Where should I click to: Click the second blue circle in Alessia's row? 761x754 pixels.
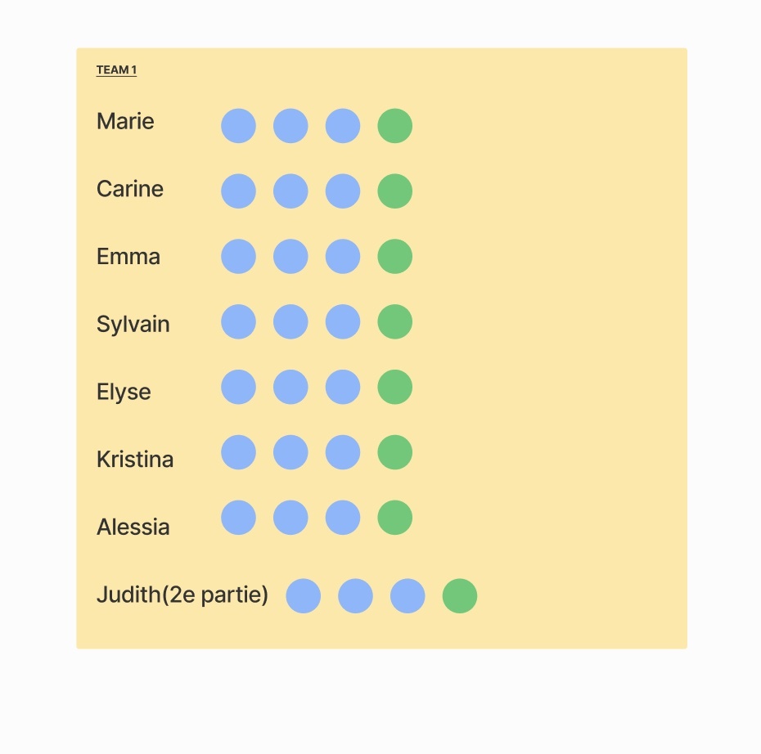tap(290, 518)
